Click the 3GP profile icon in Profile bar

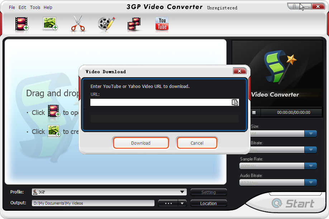[x=35, y=192]
